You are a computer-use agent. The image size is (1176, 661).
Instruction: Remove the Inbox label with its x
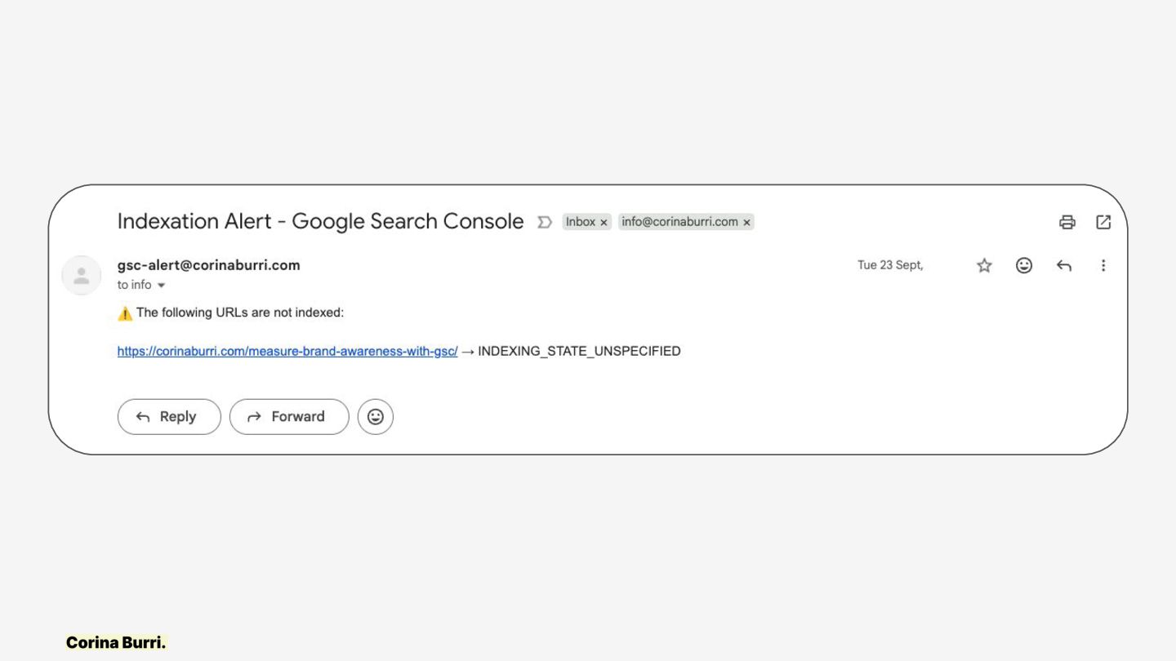point(604,222)
